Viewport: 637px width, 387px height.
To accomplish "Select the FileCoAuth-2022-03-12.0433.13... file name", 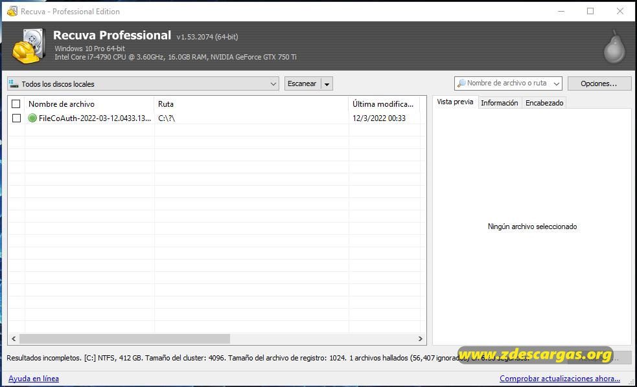I will point(95,118).
